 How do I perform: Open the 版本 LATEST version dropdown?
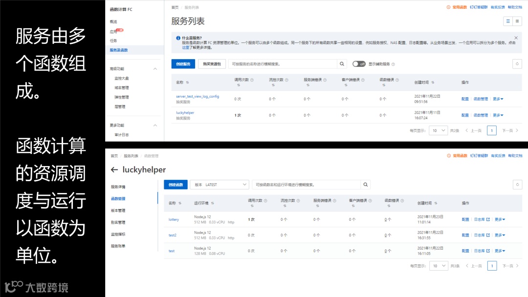point(219,185)
